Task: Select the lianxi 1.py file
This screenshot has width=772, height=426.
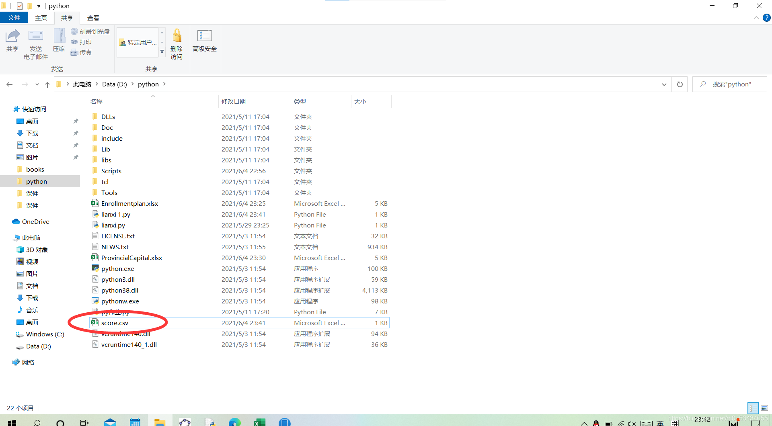Action: pos(240,214)
